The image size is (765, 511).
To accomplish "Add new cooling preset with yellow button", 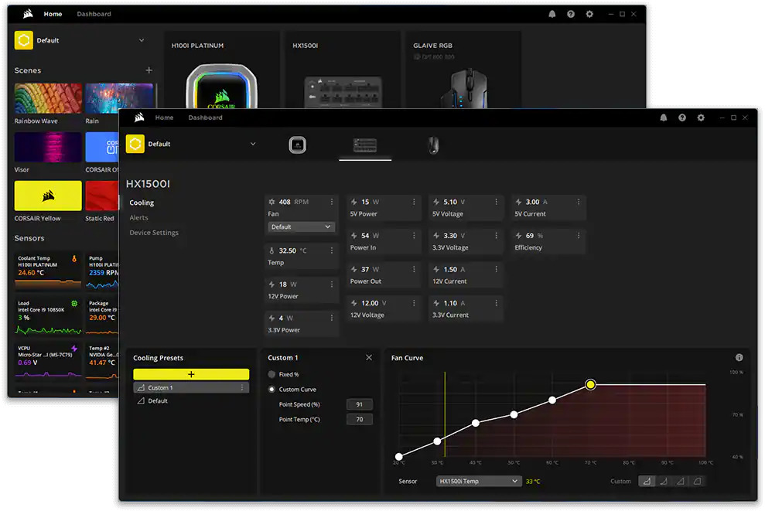I will point(191,374).
